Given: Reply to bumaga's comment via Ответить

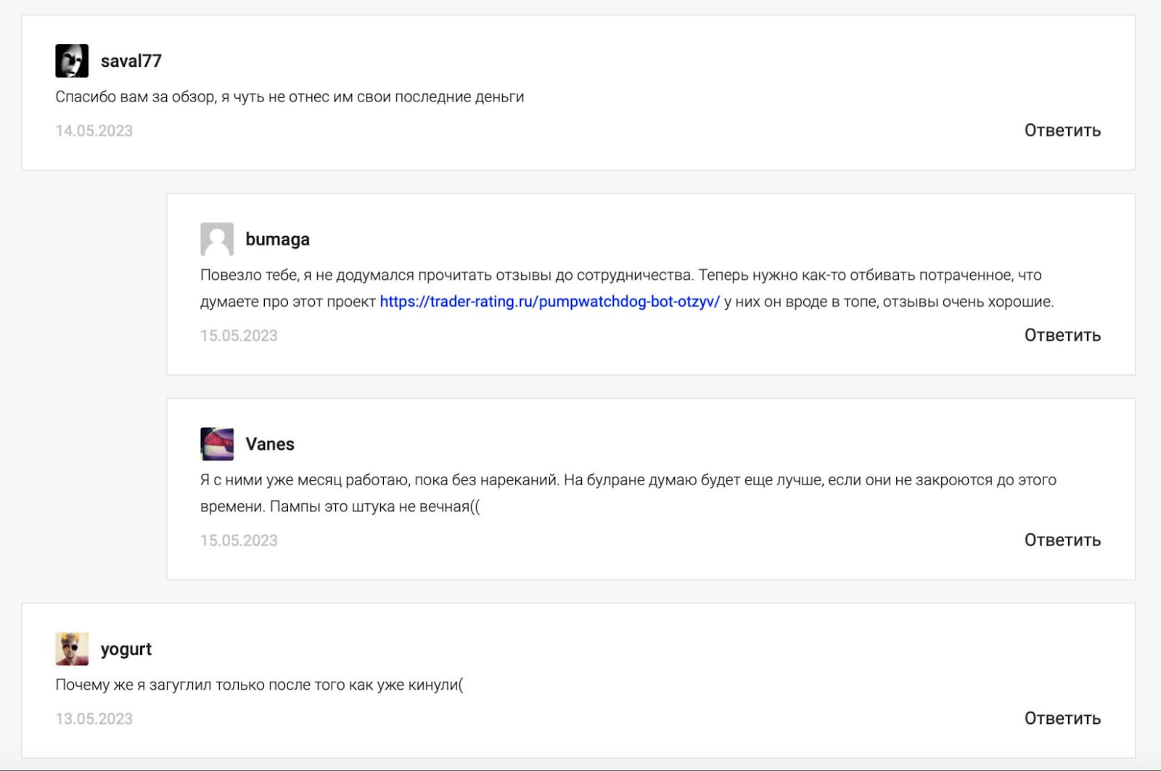Looking at the screenshot, I should coord(1062,335).
